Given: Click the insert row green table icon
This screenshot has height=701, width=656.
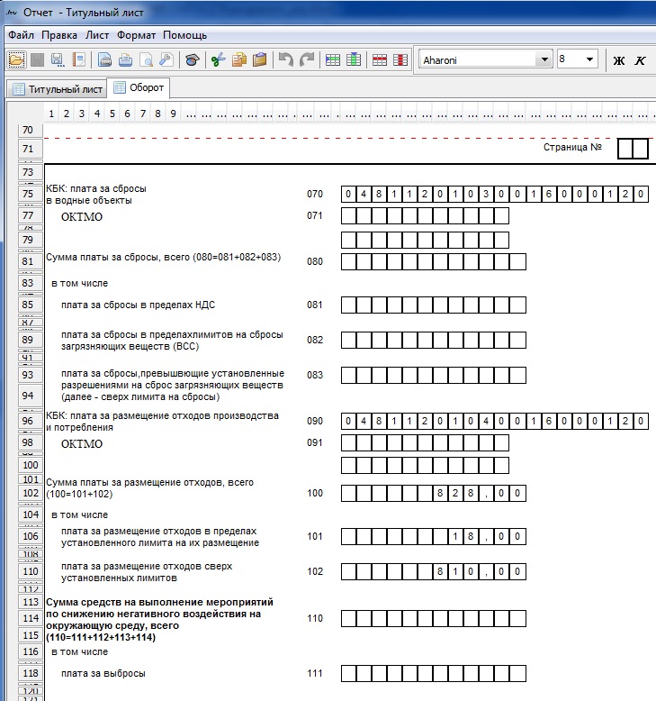Looking at the screenshot, I should (333, 59).
